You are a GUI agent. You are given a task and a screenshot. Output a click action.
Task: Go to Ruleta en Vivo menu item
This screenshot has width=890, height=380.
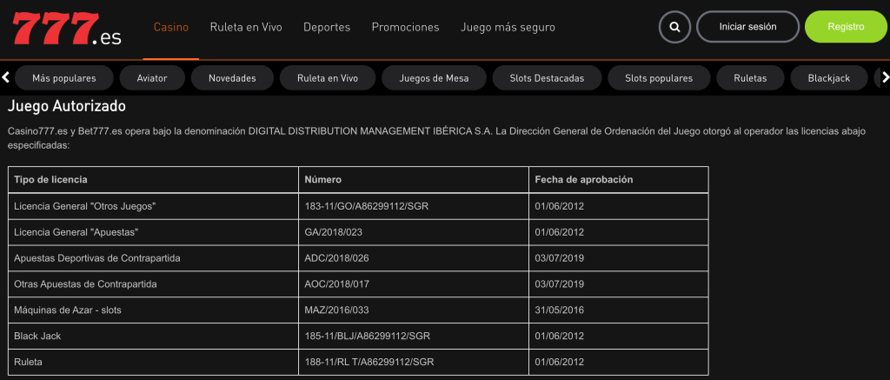click(246, 27)
